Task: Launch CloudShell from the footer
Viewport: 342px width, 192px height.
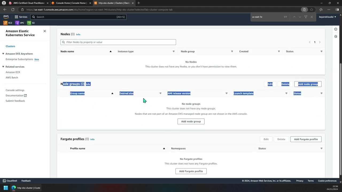Action: tap(10, 181)
